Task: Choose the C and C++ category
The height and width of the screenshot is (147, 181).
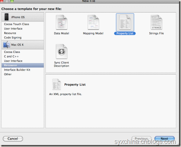Action: (x=11, y=56)
